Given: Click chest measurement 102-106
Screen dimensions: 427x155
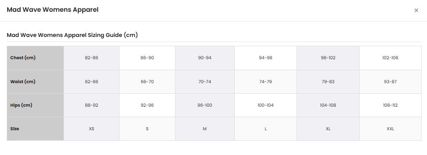Looking at the screenshot, I should click(x=390, y=58).
